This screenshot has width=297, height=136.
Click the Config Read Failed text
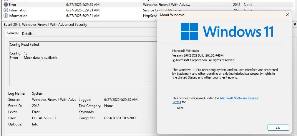(24, 45)
